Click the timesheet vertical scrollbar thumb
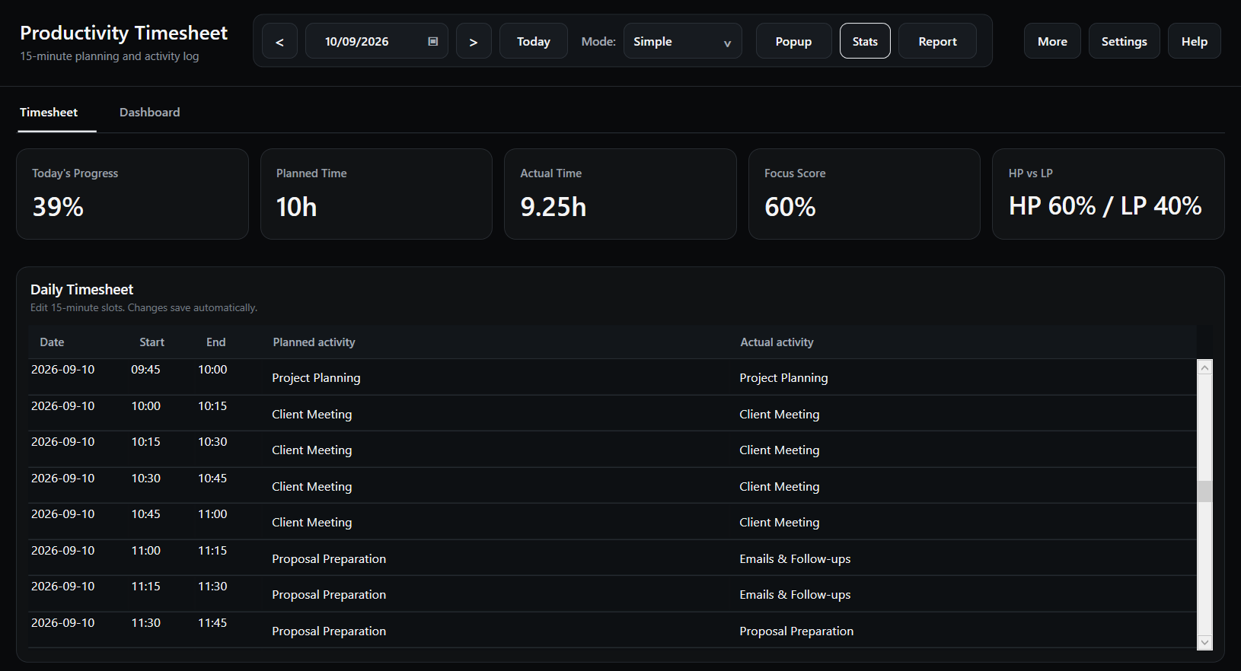 [x=1204, y=491]
